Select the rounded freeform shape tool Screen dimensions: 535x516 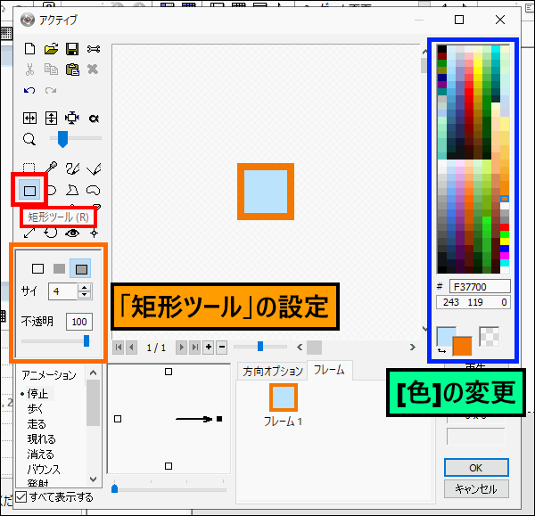pos(93,190)
